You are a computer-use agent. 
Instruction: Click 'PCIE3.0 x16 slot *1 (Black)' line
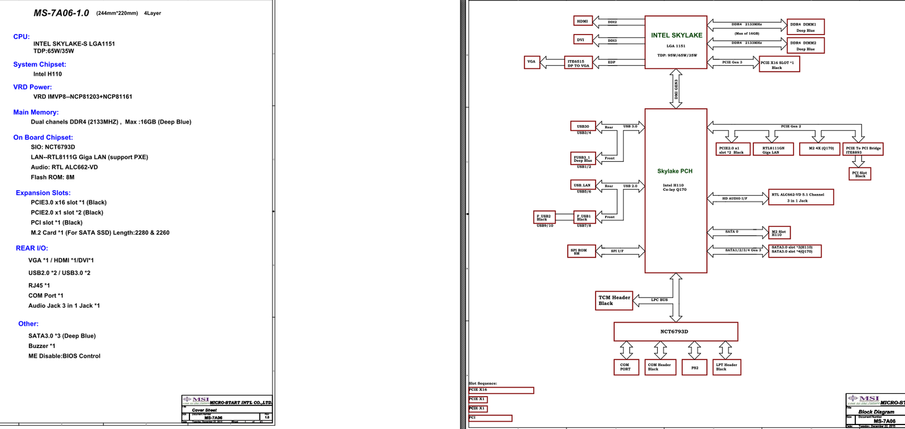pyautogui.click(x=68, y=203)
